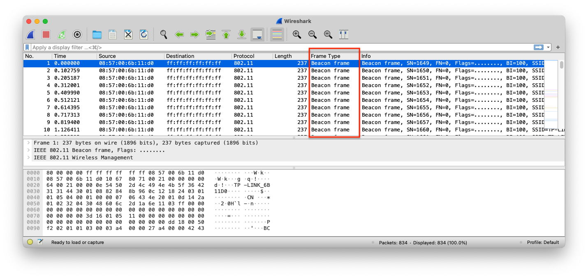Go to the first packet

coord(226,34)
